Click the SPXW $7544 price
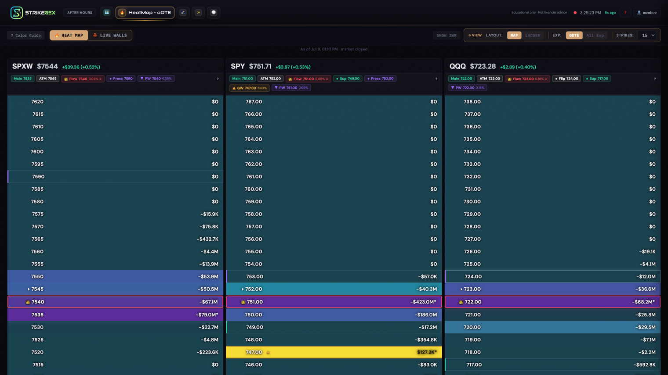The image size is (668, 375). click(x=47, y=66)
